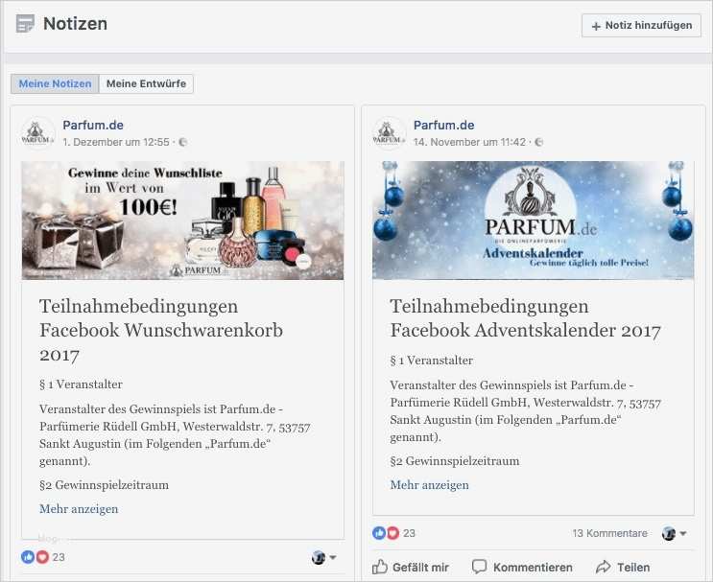The height and width of the screenshot is (582, 713).
Task: Switch to Meine Notizen tab
Action: coord(55,83)
